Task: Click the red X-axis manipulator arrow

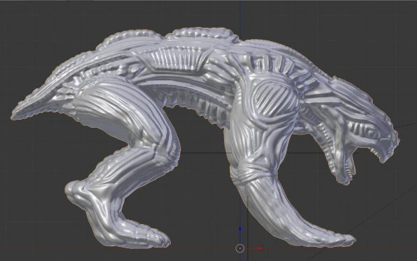Action: [x=260, y=248]
